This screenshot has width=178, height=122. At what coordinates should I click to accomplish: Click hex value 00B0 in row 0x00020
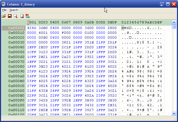pyautogui.click(x=43, y=38)
